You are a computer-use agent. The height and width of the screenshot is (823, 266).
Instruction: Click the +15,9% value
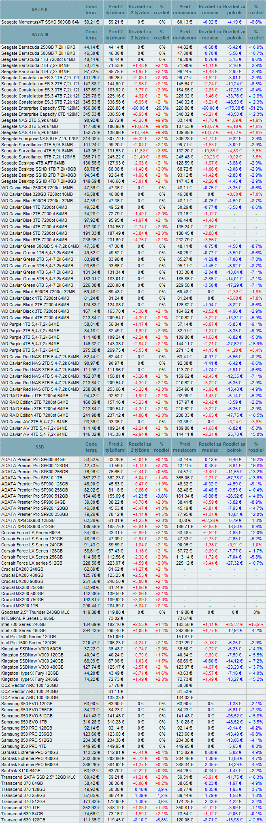tap(256, 624)
